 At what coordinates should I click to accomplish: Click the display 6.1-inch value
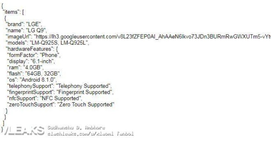(x=43, y=61)
